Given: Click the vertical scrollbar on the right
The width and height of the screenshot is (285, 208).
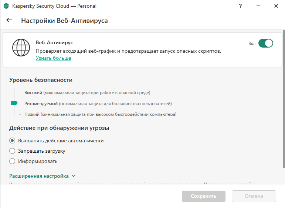Looking at the screenshot, I should click(x=283, y=111).
